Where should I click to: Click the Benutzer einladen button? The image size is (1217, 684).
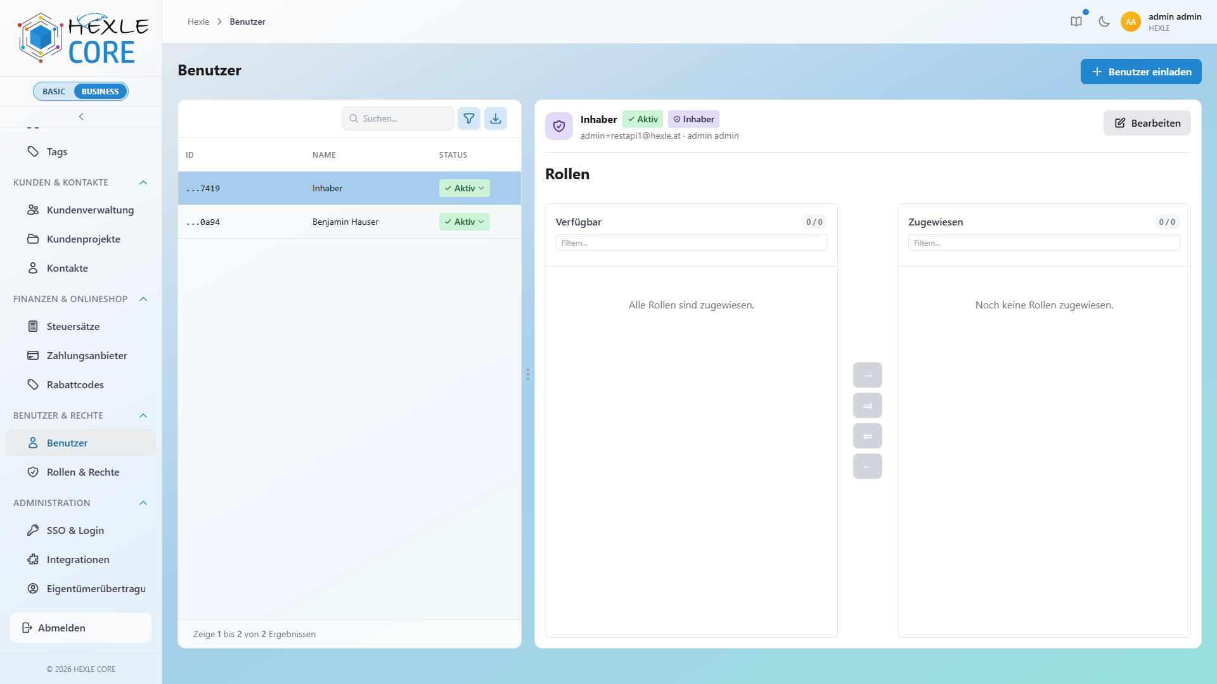pos(1141,72)
